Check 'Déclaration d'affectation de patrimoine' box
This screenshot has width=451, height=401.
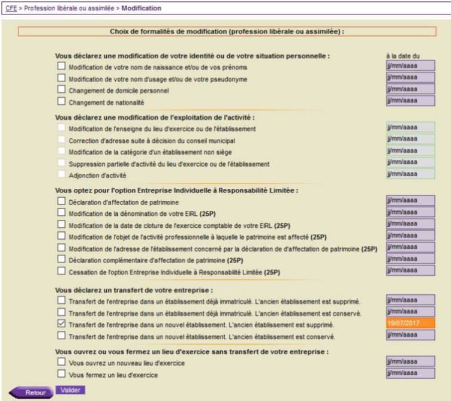pos(61,201)
